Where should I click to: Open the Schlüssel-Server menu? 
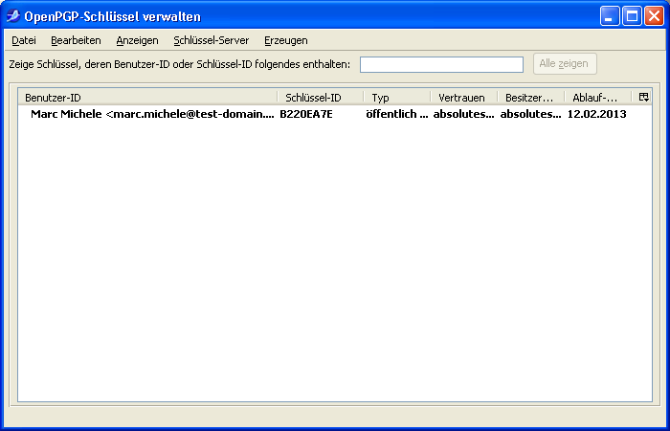pos(212,40)
